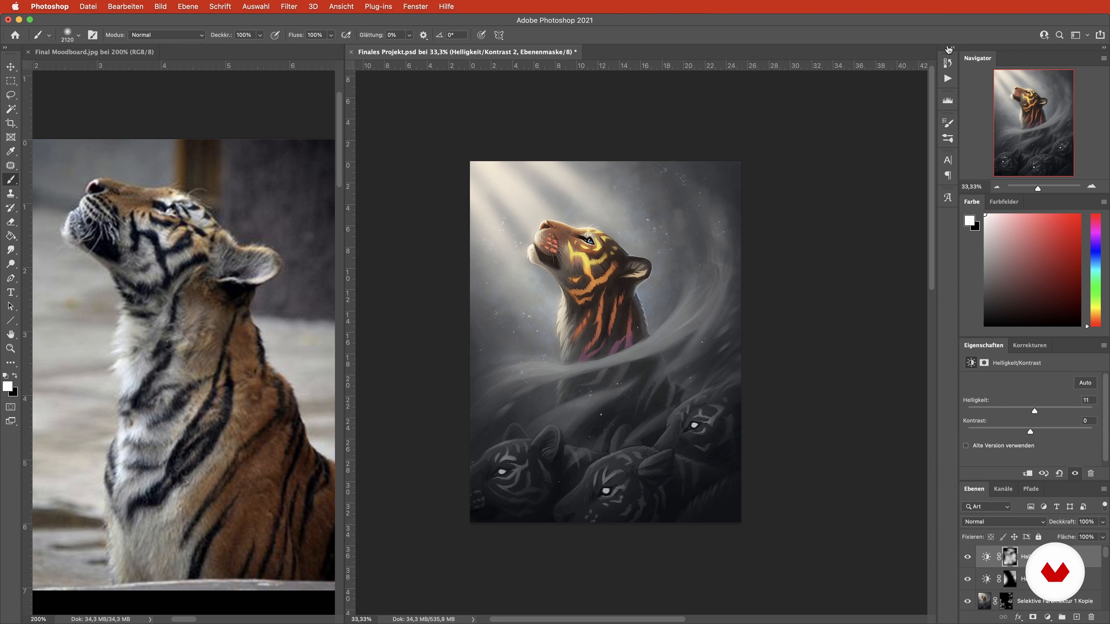
Task: Hide the second Helligkeit/Kontrast layer
Action: pos(967,579)
